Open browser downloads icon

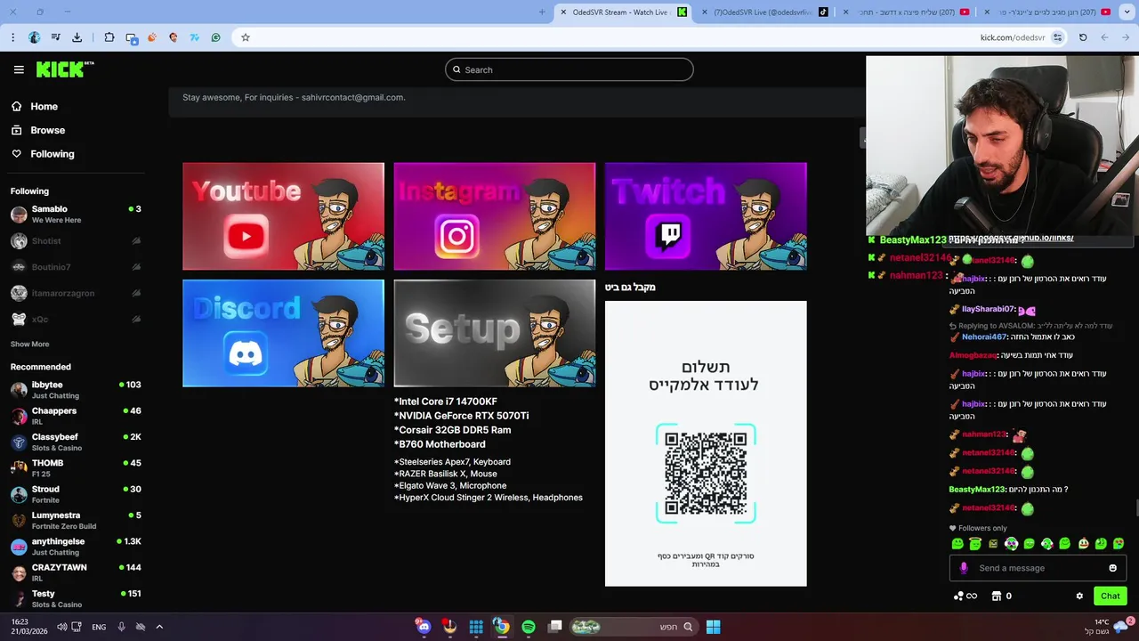(77, 37)
